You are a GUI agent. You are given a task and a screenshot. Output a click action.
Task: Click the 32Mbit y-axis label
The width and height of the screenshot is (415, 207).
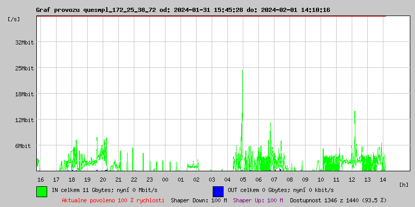tap(24, 42)
